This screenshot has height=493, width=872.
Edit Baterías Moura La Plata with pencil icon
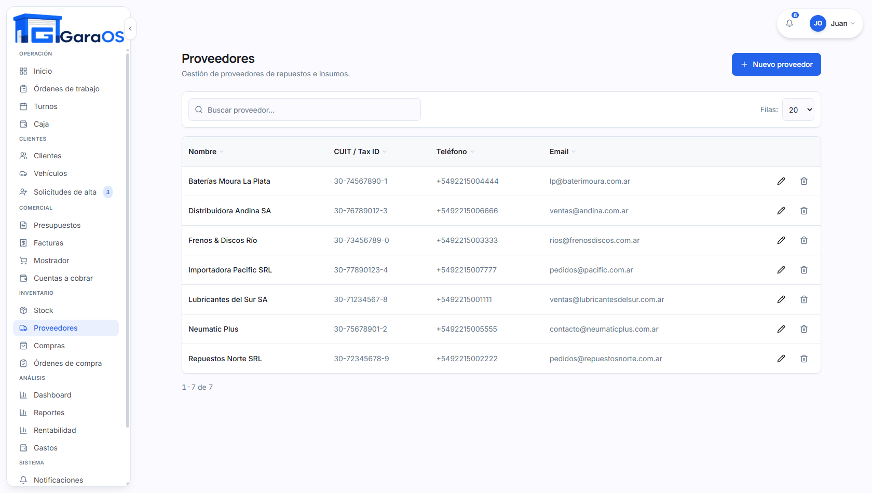click(781, 181)
